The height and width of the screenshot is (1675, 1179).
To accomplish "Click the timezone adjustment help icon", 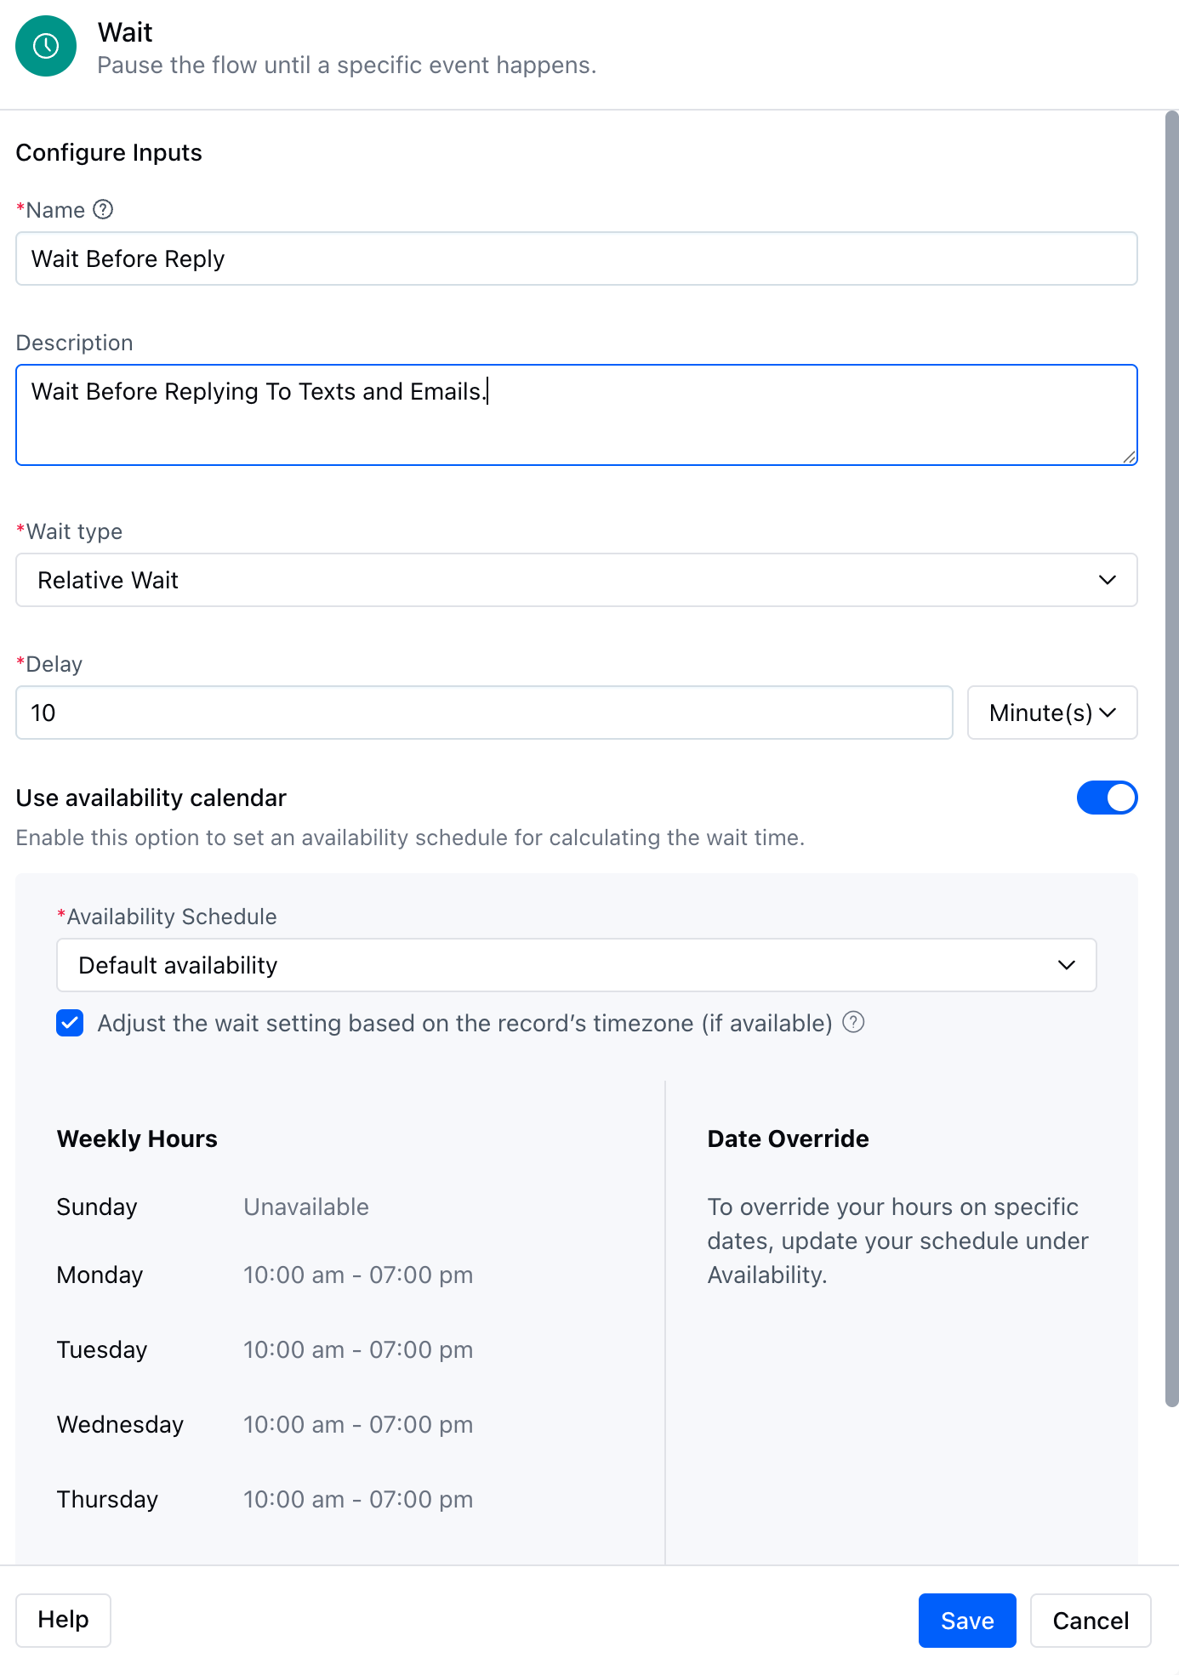I will (x=853, y=1022).
